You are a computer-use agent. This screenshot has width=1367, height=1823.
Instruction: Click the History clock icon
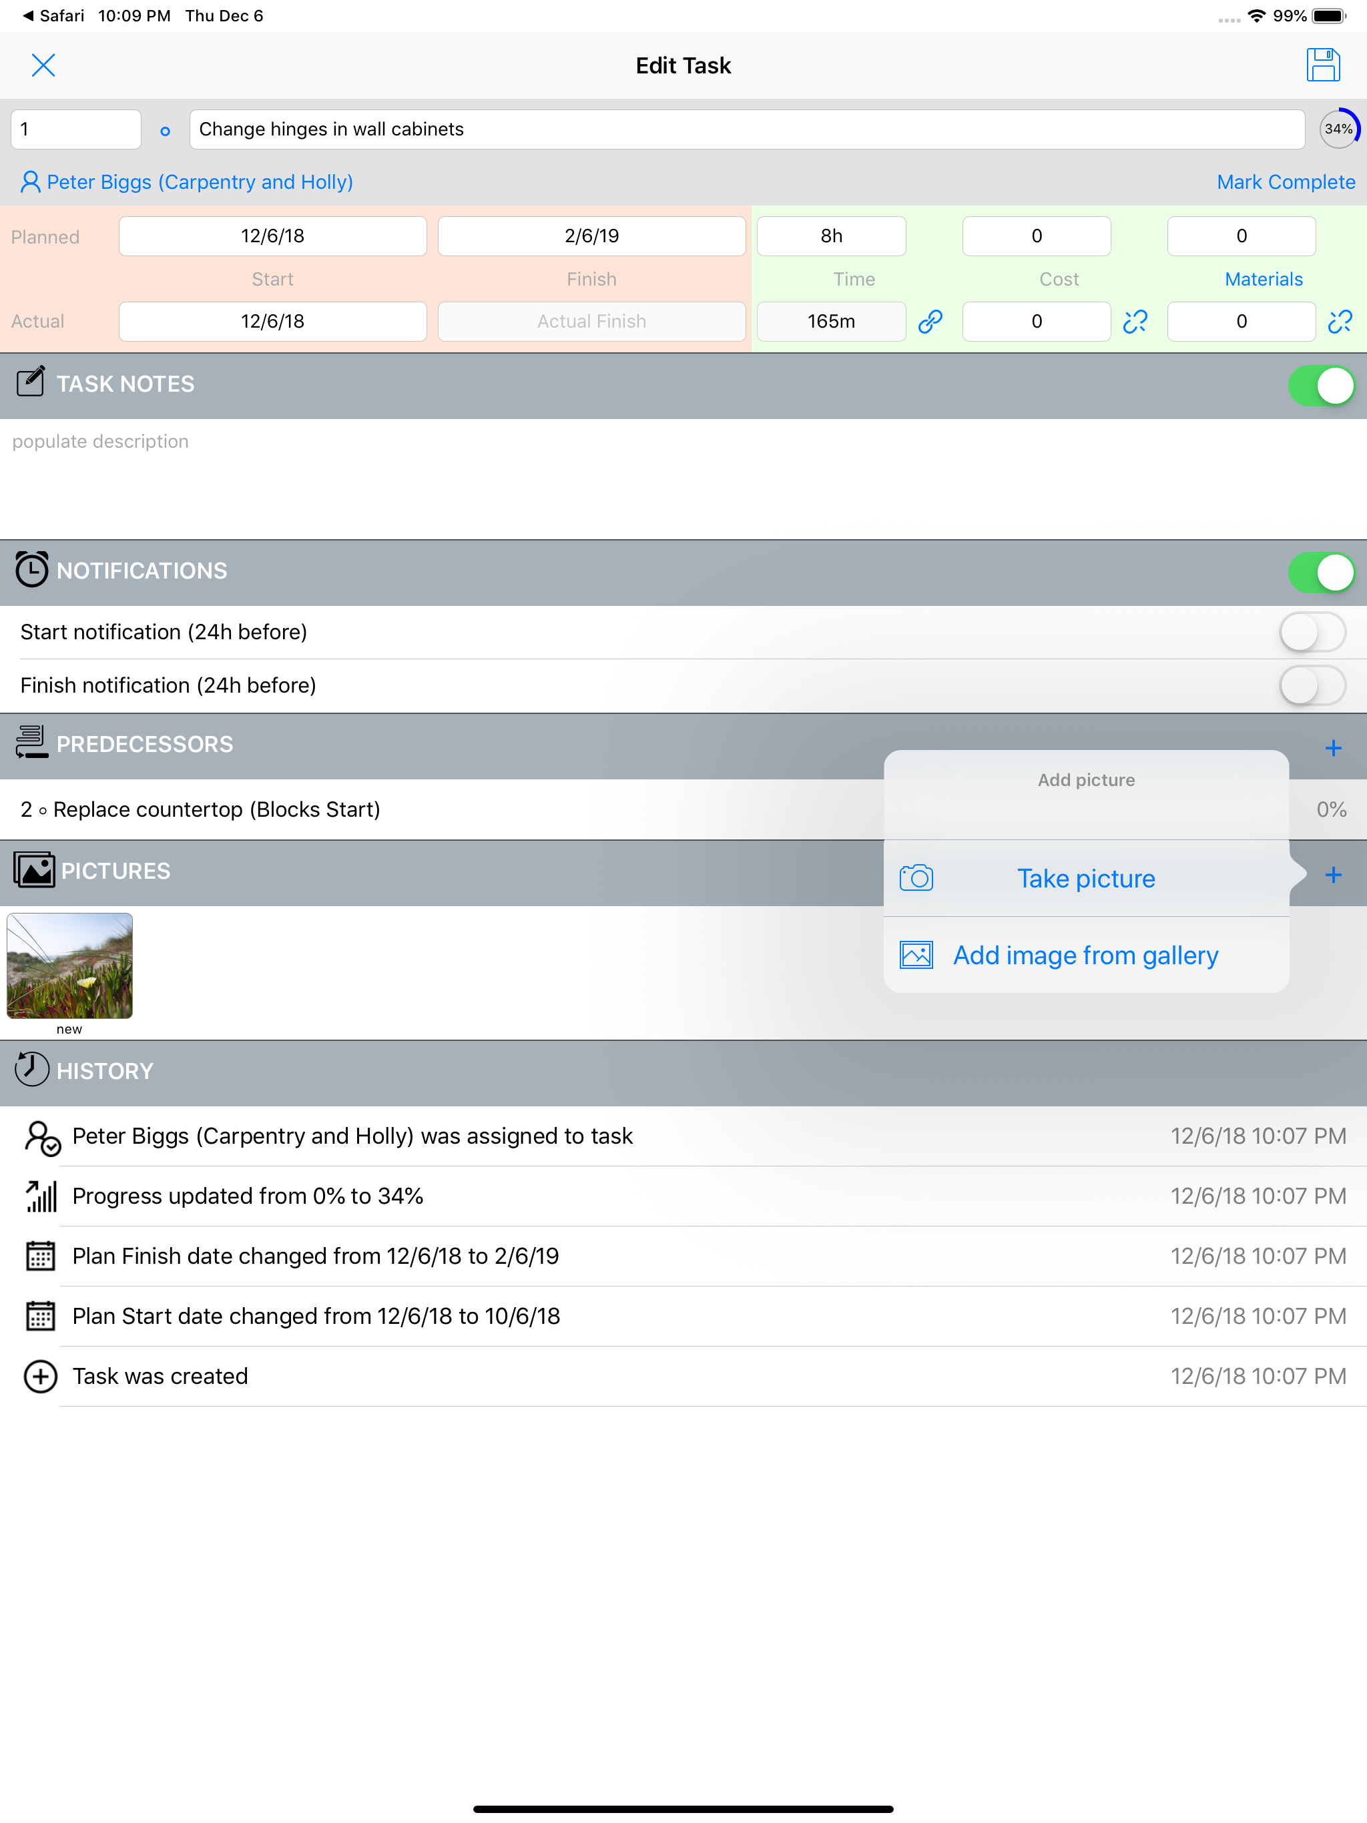point(31,1069)
